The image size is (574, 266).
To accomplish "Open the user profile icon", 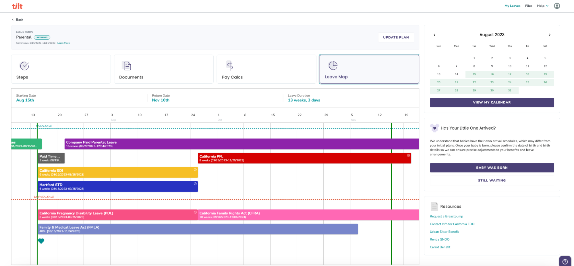I will click(x=557, y=5).
